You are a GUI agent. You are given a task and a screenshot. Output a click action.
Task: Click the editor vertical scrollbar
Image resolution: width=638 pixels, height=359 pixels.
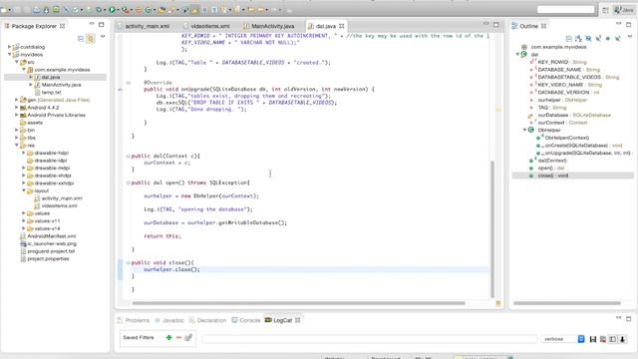492,229
